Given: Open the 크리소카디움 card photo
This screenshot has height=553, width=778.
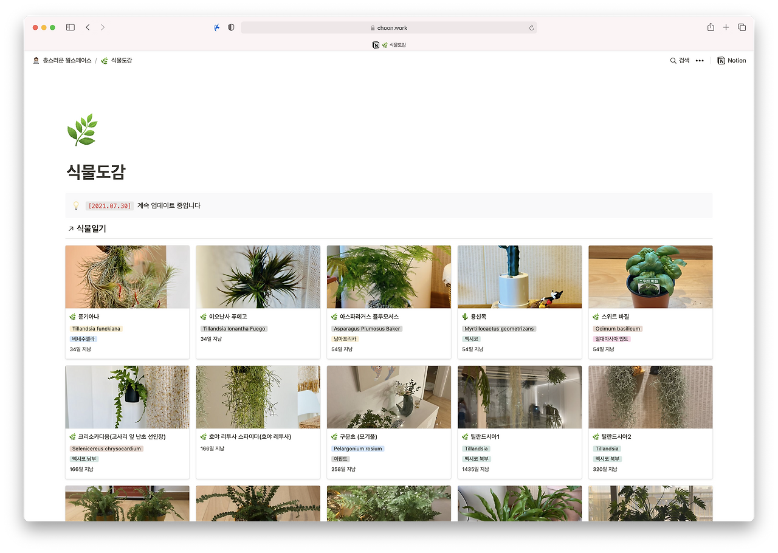Looking at the screenshot, I should (x=127, y=397).
